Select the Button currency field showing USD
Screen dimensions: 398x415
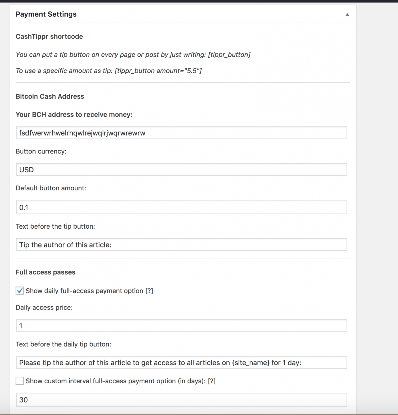tap(182, 169)
